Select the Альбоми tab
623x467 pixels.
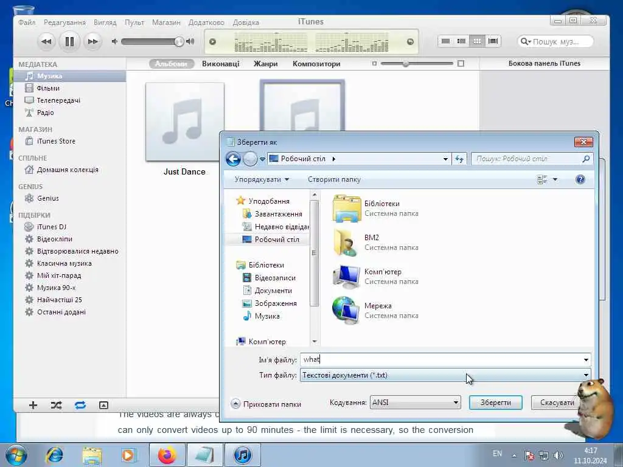(171, 63)
